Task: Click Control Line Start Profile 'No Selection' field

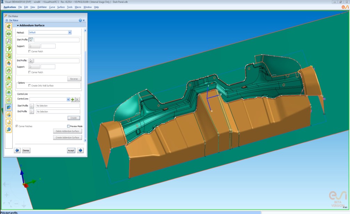Action: [58, 106]
